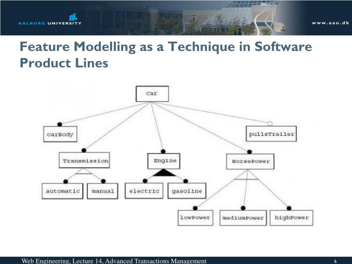
Task: Click the mediumPower feature box
Action: pos(243,218)
